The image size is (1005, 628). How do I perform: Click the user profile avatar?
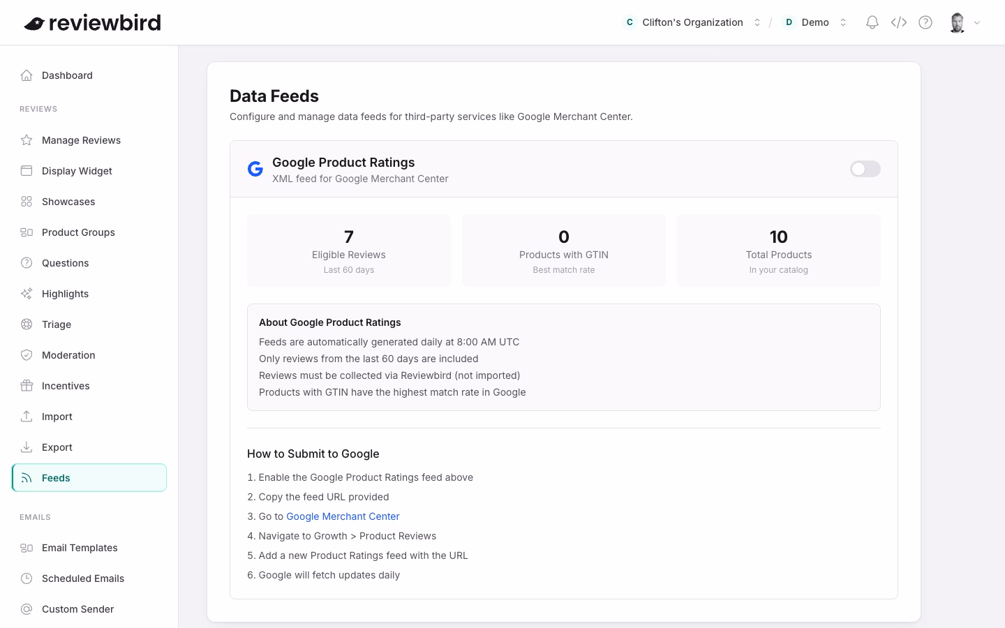pos(957,22)
